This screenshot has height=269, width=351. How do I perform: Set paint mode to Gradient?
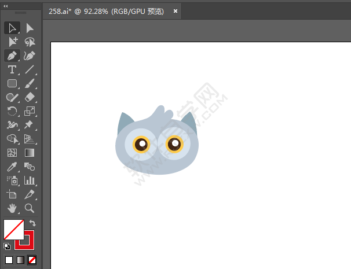pyautogui.click(x=21, y=260)
